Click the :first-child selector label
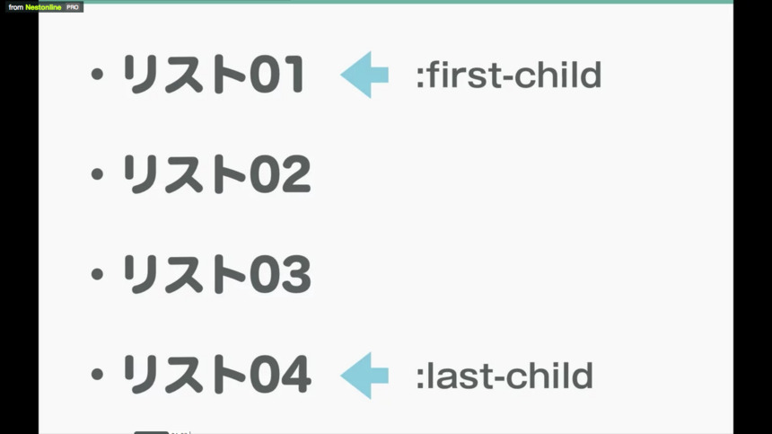The height and width of the screenshot is (434, 772). (509, 75)
